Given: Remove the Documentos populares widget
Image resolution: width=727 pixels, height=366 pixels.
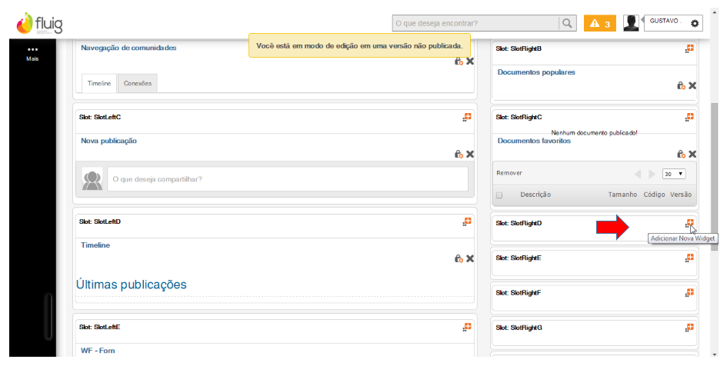Looking at the screenshot, I should tap(692, 85).
